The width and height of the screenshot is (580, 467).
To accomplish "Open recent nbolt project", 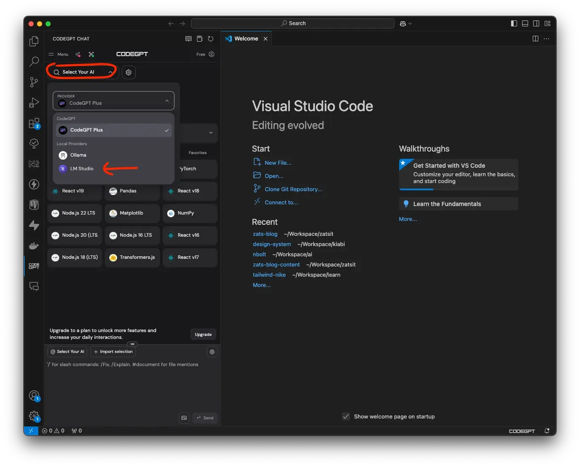I will (x=259, y=254).
